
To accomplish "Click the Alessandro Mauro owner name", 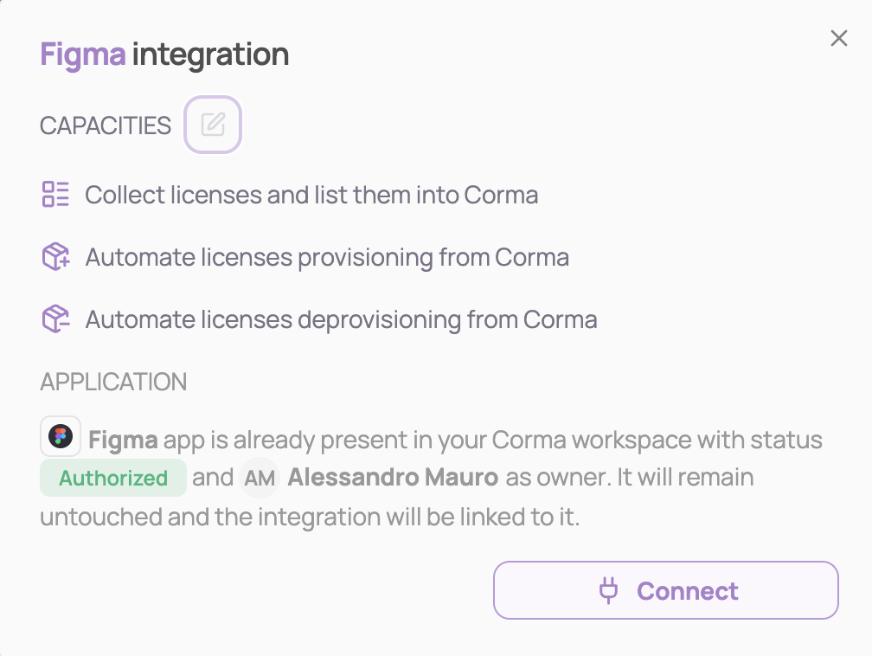I will [393, 478].
